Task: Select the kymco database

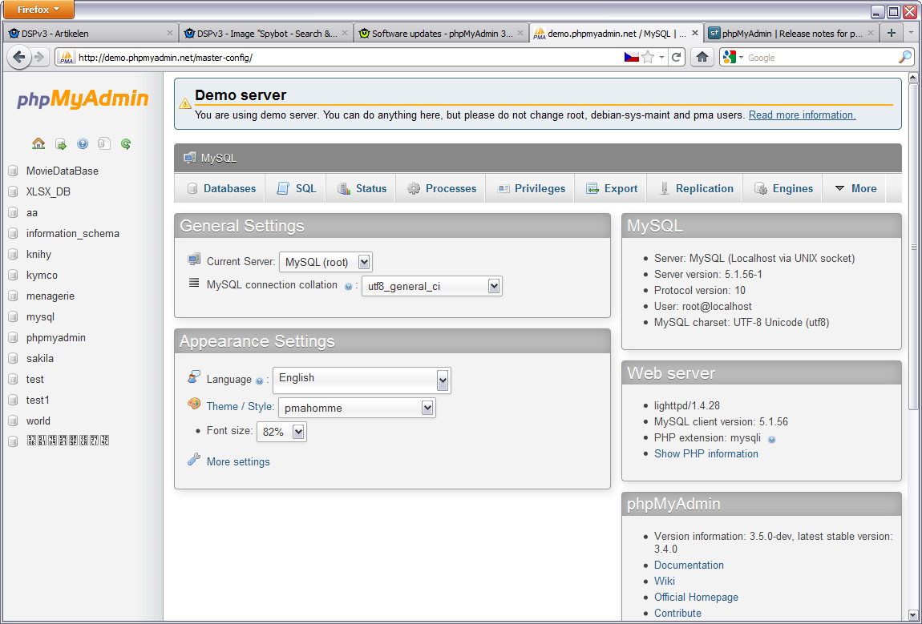Action: pyautogui.click(x=42, y=275)
